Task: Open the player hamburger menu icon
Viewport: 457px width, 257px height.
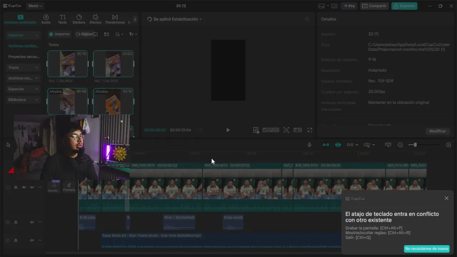Action: point(307,19)
